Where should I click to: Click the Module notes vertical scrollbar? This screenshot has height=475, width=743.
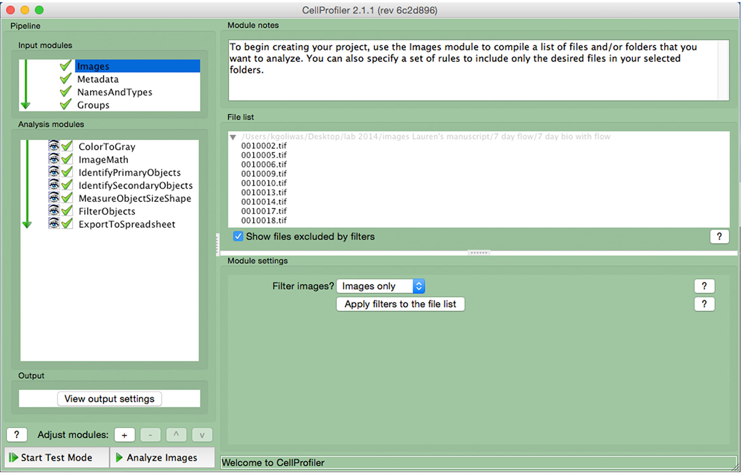pyautogui.click(x=723, y=70)
